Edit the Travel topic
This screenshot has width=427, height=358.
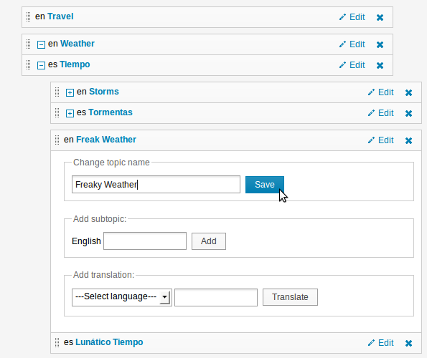pyautogui.click(x=352, y=17)
